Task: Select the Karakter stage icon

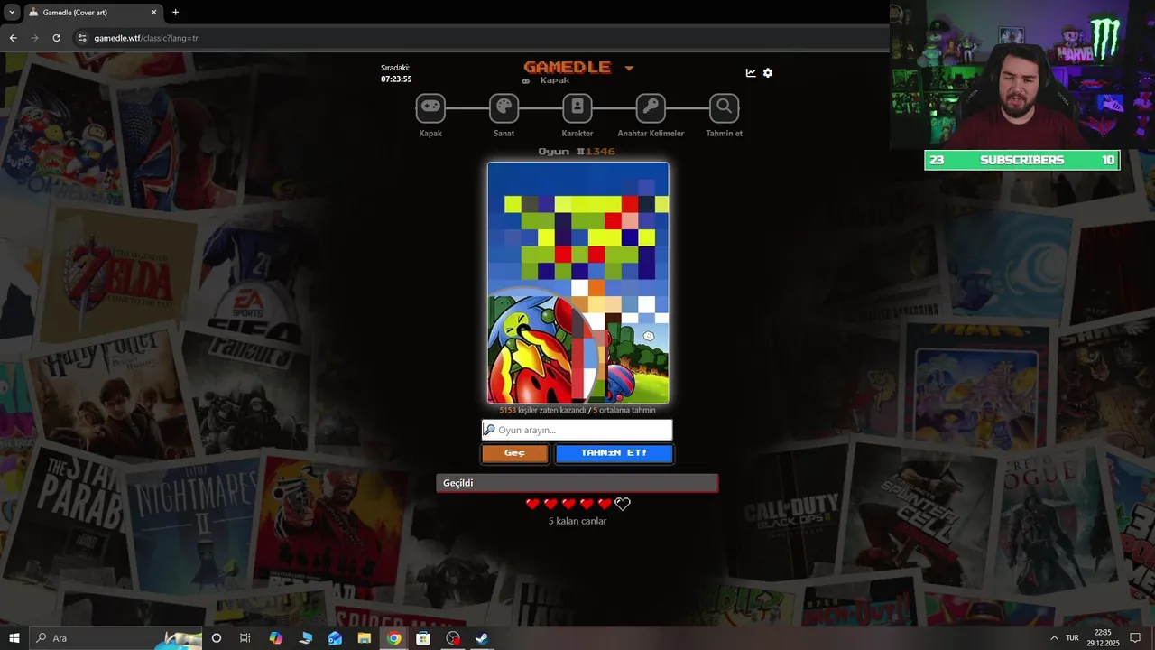Action: point(577,108)
